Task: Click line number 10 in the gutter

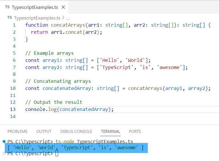Action: [x=13, y=88]
